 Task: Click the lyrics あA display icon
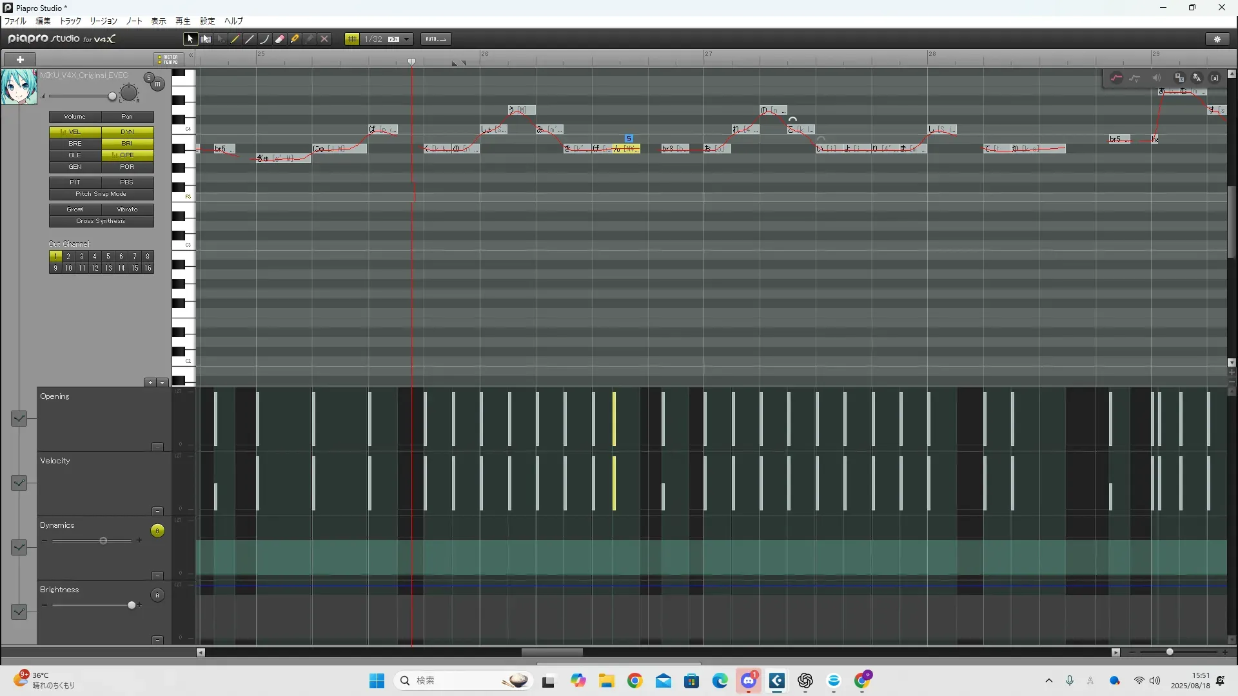coord(1197,78)
